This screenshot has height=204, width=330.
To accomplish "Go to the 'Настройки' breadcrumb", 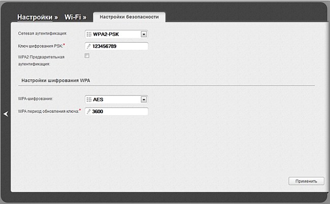I will click(35, 17).
